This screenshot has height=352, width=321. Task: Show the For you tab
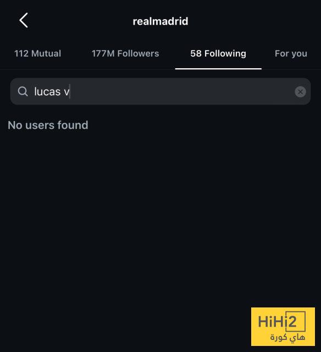(x=291, y=54)
